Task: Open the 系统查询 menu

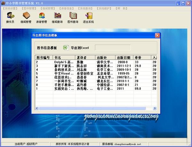Action: coord(85,8)
